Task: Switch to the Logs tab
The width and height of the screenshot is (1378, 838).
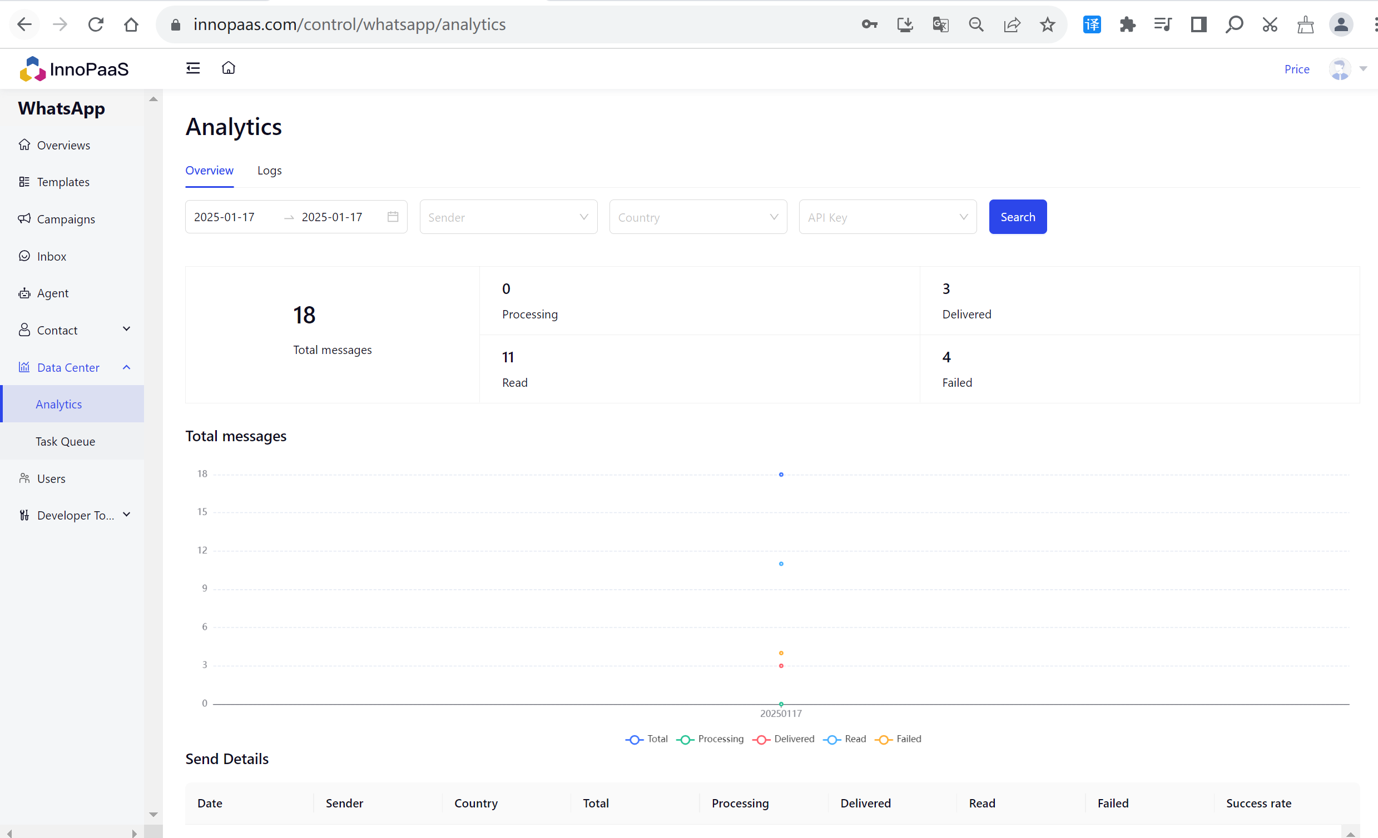Action: coord(269,171)
